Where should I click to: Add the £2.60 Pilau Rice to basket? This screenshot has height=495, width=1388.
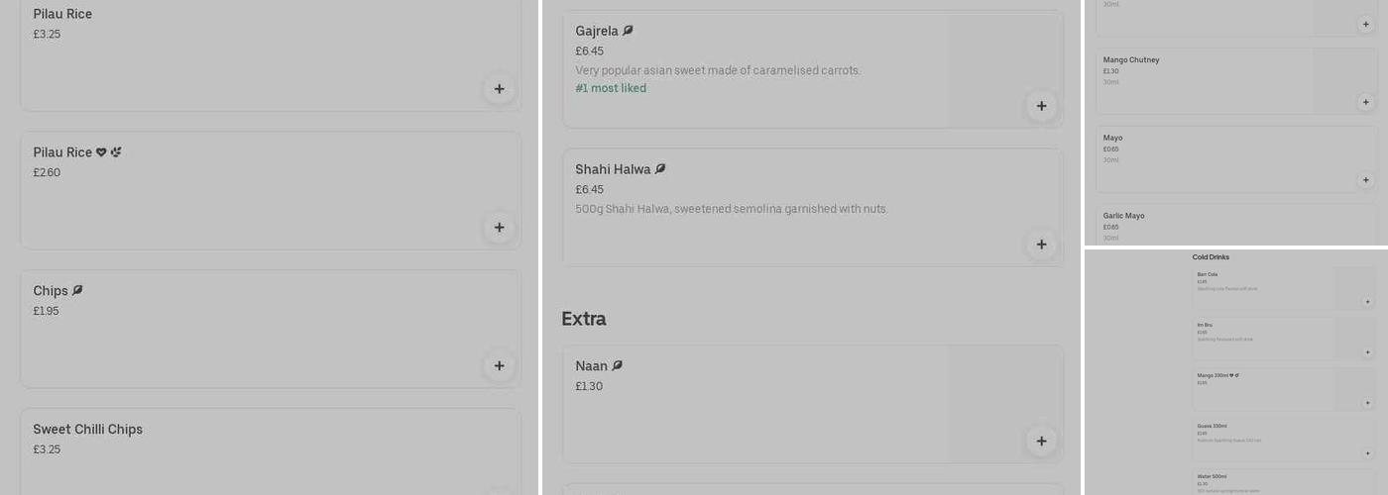pyautogui.click(x=499, y=228)
